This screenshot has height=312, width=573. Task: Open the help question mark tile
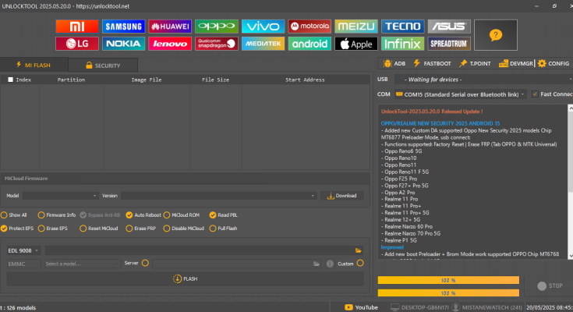point(496,35)
